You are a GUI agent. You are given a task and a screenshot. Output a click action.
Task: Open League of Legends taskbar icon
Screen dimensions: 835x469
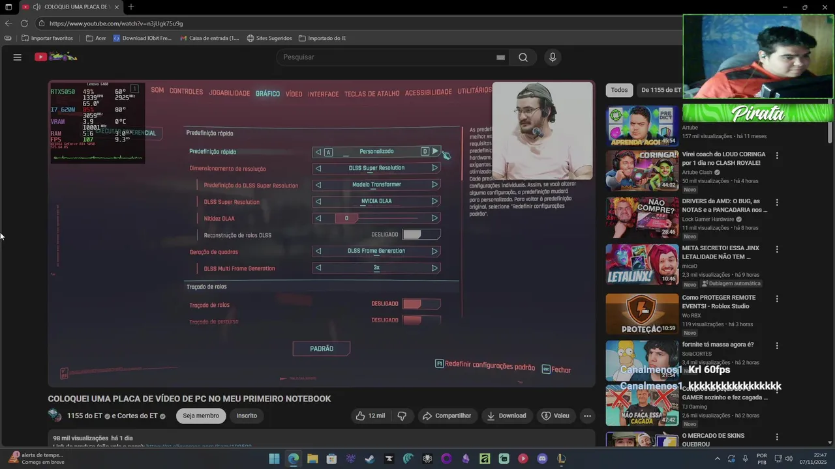click(561, 459)
